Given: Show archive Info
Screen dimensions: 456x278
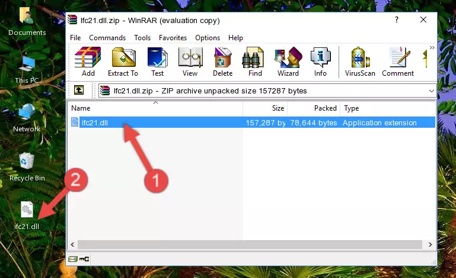Looking at the screenshot, I should coord(320,62).
